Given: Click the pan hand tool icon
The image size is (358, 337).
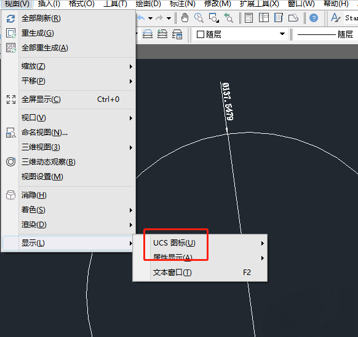Looking at the screenshot, I should [185, 18].
